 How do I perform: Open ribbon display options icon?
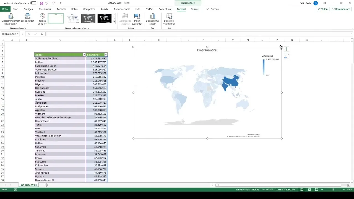click(x=324, y=3)
